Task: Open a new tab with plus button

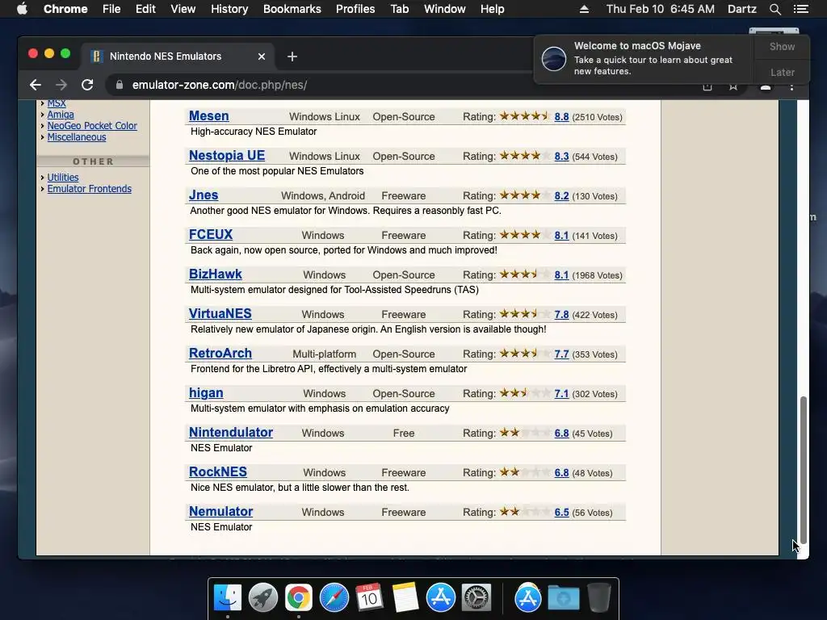Action: [292, 57]
